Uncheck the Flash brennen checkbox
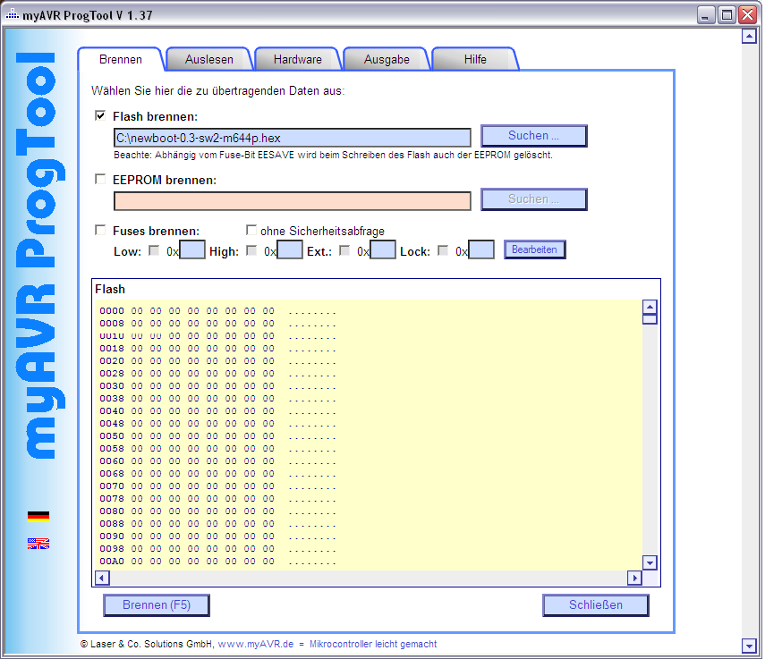The width and height of the screenshot is (765, 659). pyautogui.click(x=100, y=115)
